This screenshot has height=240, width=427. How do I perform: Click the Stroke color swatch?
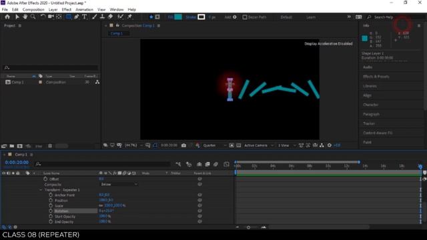click(x=201, y=17)
